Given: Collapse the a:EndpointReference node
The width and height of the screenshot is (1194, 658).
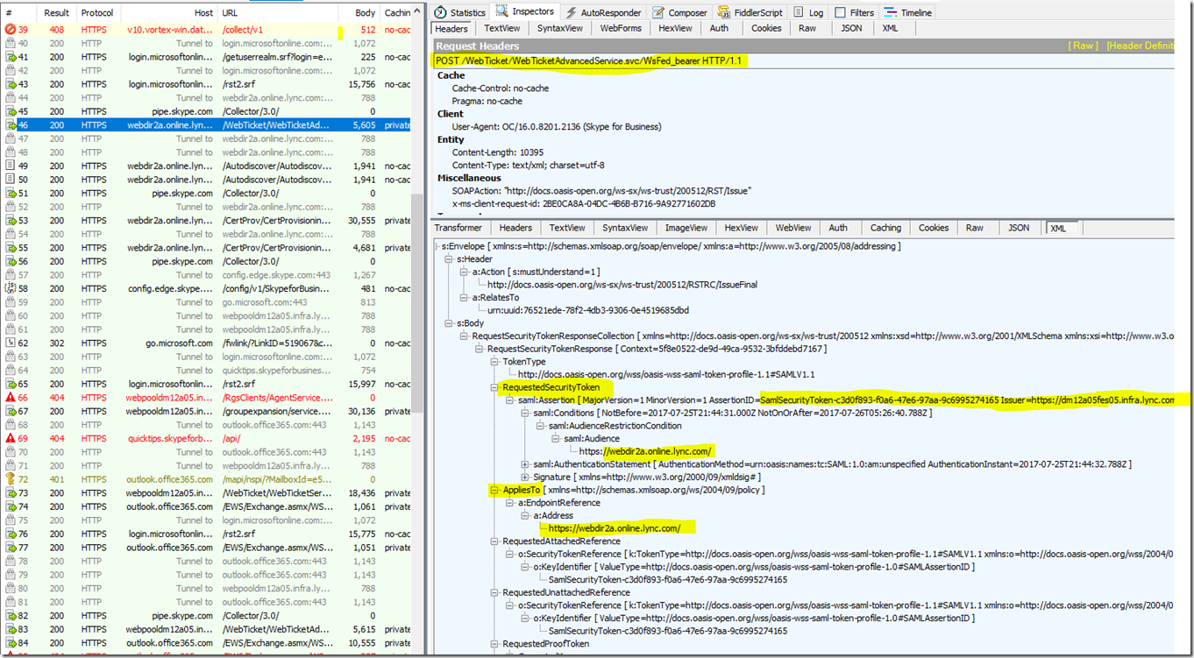Looking at the screenshot, I should coord(510,503).
